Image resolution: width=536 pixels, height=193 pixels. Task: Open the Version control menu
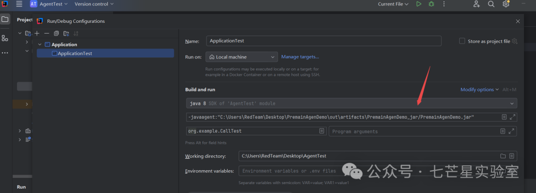pyautogui.click(x=94, y=4)
